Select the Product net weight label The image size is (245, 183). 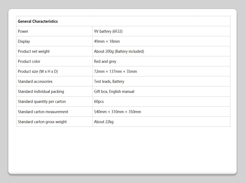[x=34, y=52]
